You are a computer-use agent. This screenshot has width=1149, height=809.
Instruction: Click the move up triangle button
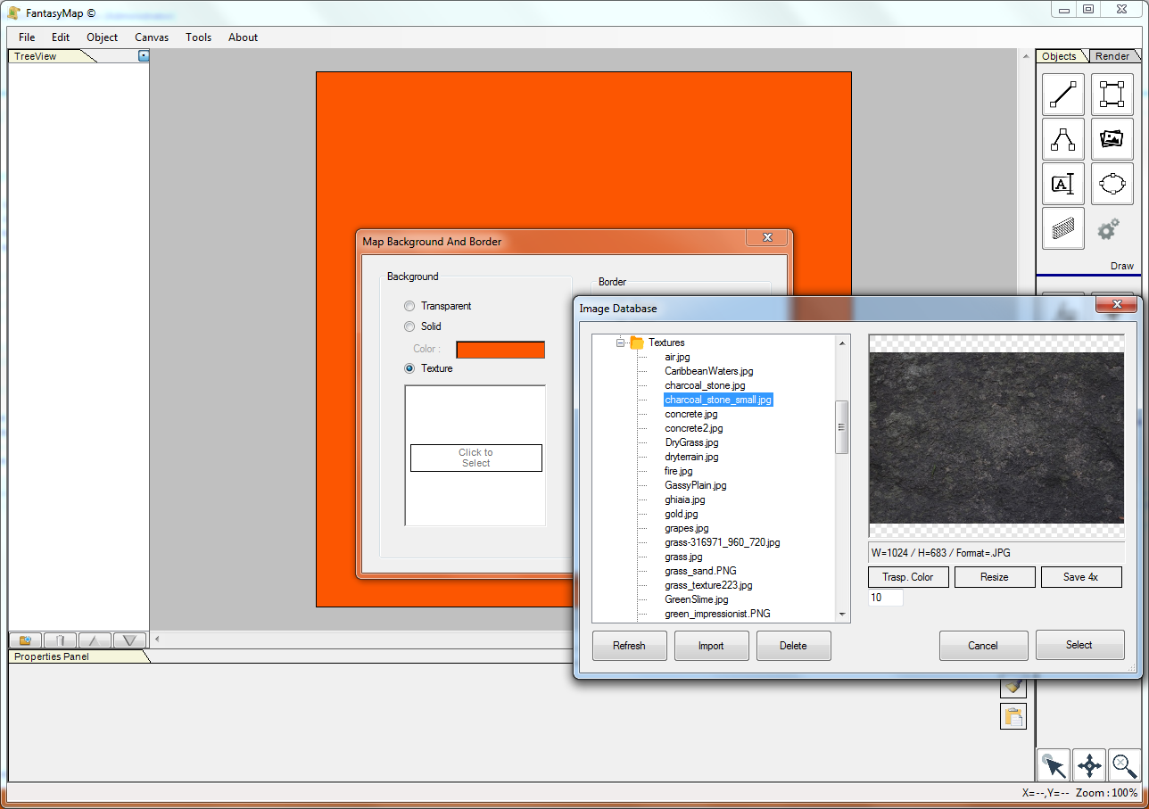coord(95,640)
